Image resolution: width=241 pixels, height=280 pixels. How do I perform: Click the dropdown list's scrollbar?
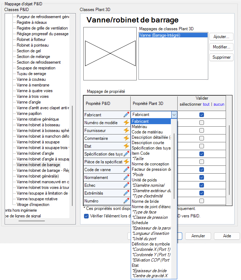click(x=174, y=166)
